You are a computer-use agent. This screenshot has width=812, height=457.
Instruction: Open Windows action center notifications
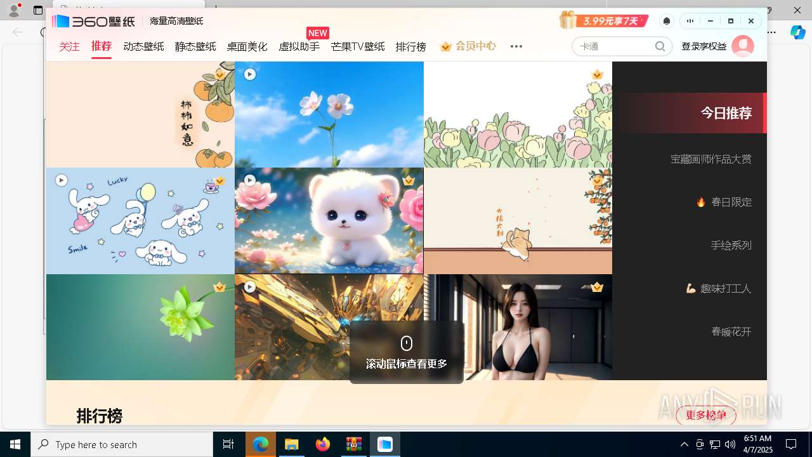point(791,444)
